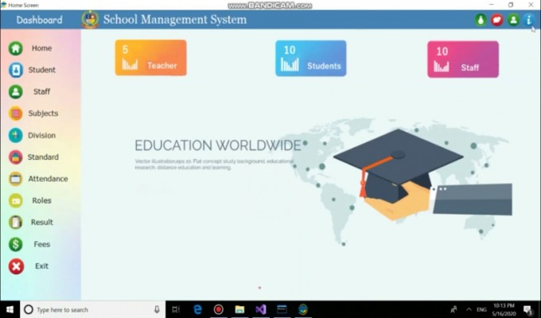Screen dimensions: 541x318
Task: Click the blue Student icon
Action: [16, 70]
